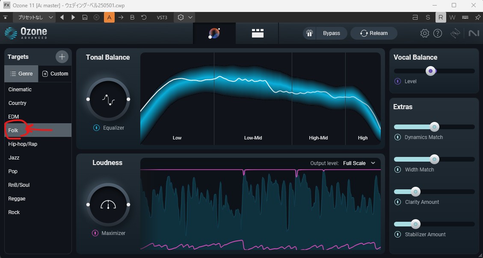Image resolution: width=483 pixels, height=258 pixels.
Task: Select the B comparison slot
Action: 132,17
